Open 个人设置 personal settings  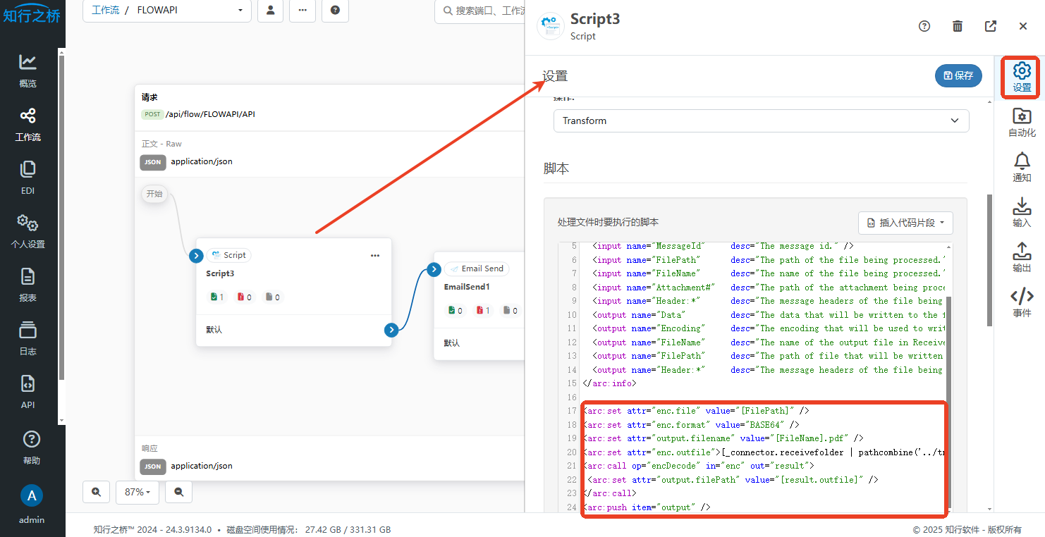[x=28, y=231]
